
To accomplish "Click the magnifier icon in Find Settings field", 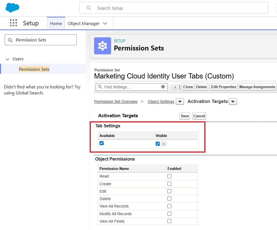I will [x=100, y=87].
